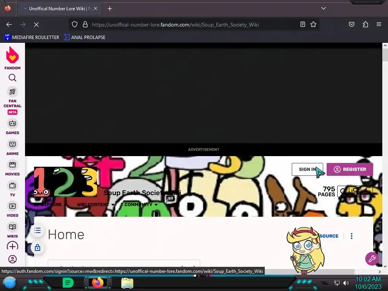
Task: Click the View Source link
Action: click(329, 236)
